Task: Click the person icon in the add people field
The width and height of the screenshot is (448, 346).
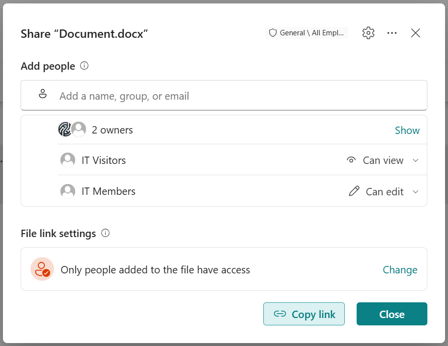Action: point(43,94)
